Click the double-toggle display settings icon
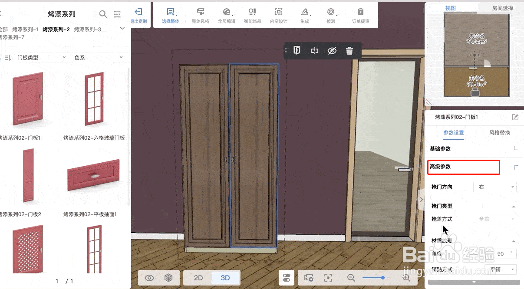 click(x=287, y=278)
